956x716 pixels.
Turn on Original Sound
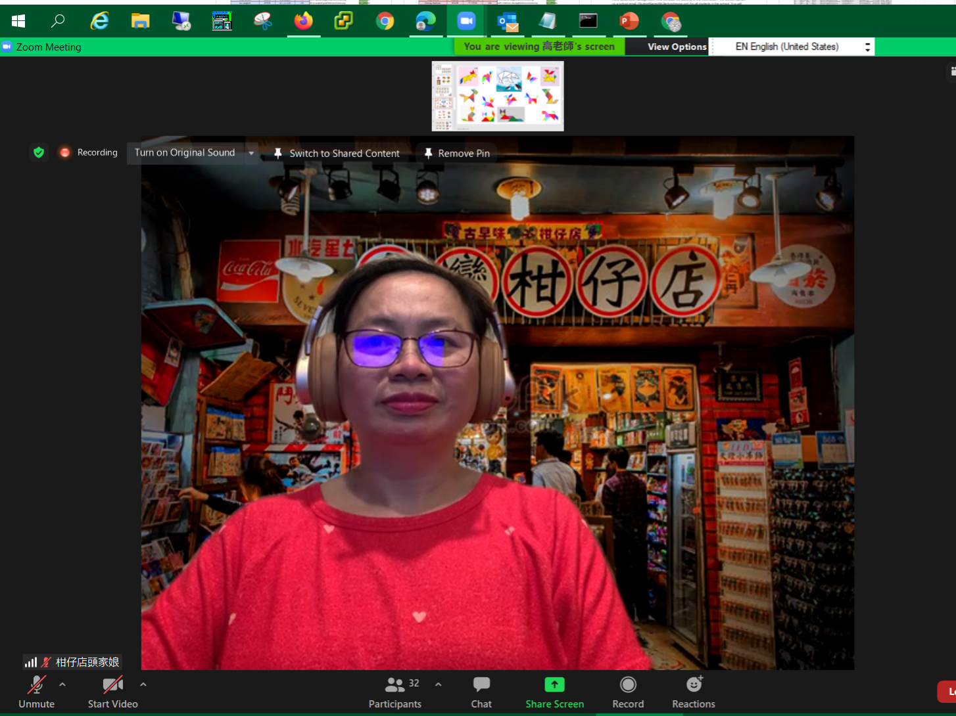pyautogui.click(x=185, y=152)
